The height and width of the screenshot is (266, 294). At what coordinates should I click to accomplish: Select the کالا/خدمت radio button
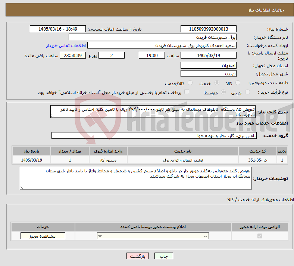(x=190, y=83)
